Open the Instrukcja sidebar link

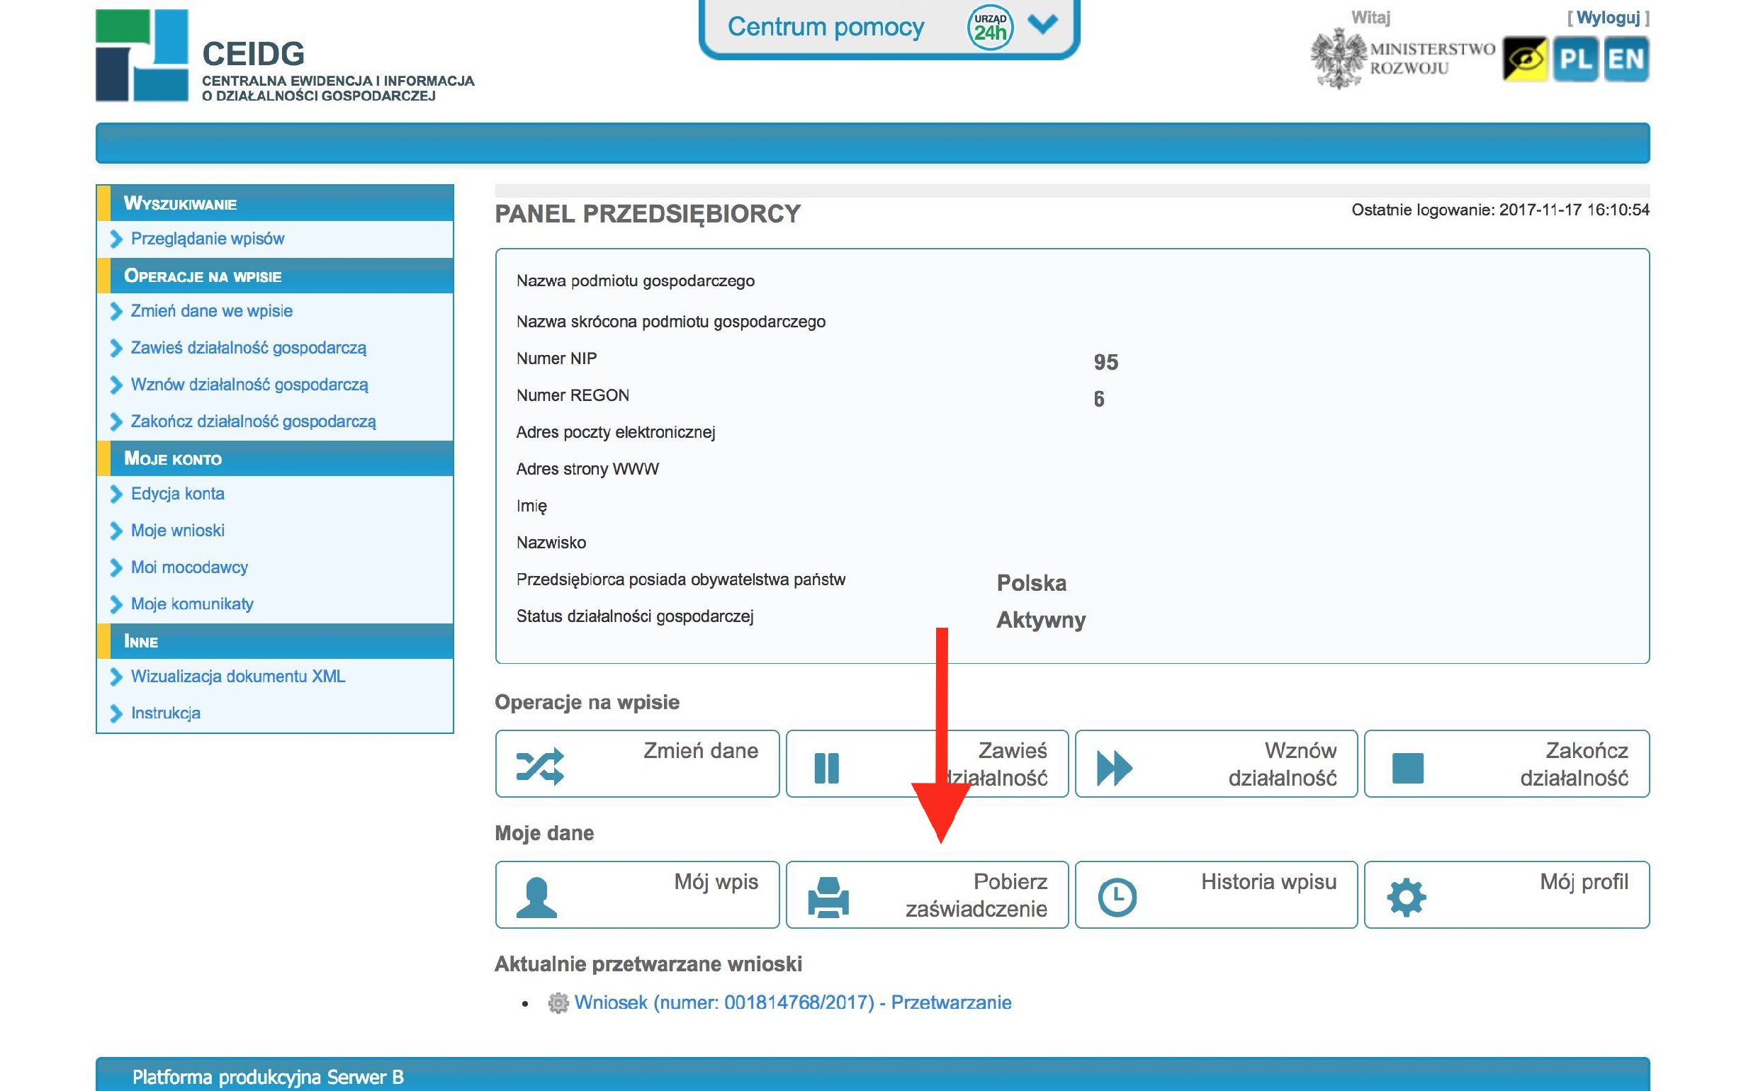[x=165, y=713]
